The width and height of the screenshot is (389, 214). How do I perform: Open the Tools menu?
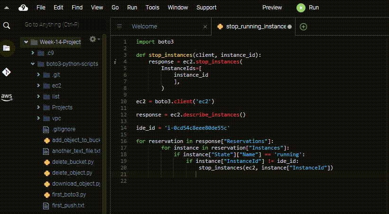point(152,8)
